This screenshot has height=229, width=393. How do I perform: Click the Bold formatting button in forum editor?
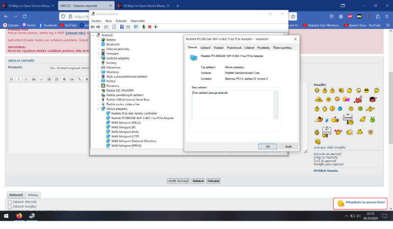(11, 79)
